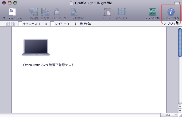Open the 100% zoom level popup
Image resolution: width=182 pixels, height=117 pixels.
(x=170, y=115)
